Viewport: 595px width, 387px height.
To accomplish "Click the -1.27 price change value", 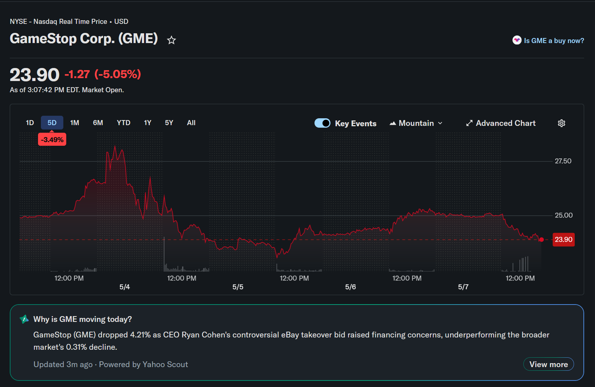I will (x=77, y=74).
